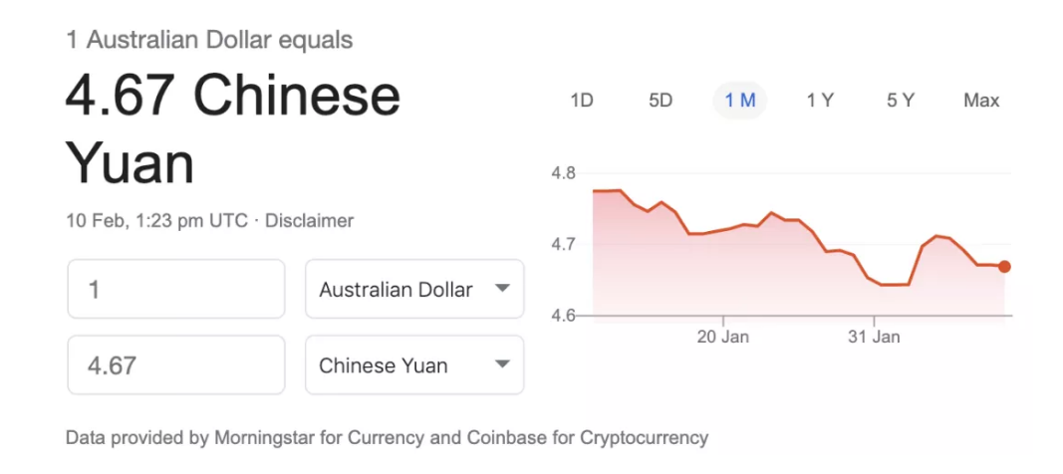This screenshot has width=1063, height=474.
Task: Switch chart to 5D range
Action: [x=661, y=101]
